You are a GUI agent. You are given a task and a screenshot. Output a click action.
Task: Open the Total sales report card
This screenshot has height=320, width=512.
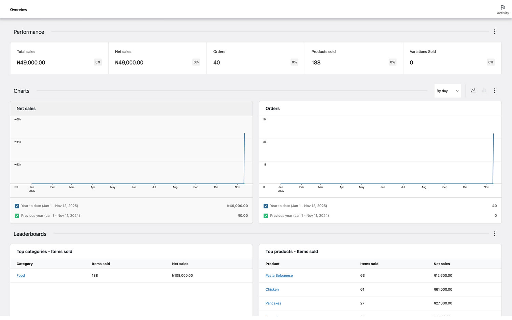[59, 58]
